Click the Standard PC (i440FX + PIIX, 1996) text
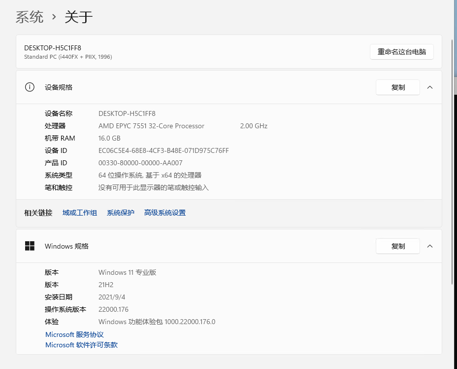The height and width of the screenshot is (369, 457). coord(68,57)
